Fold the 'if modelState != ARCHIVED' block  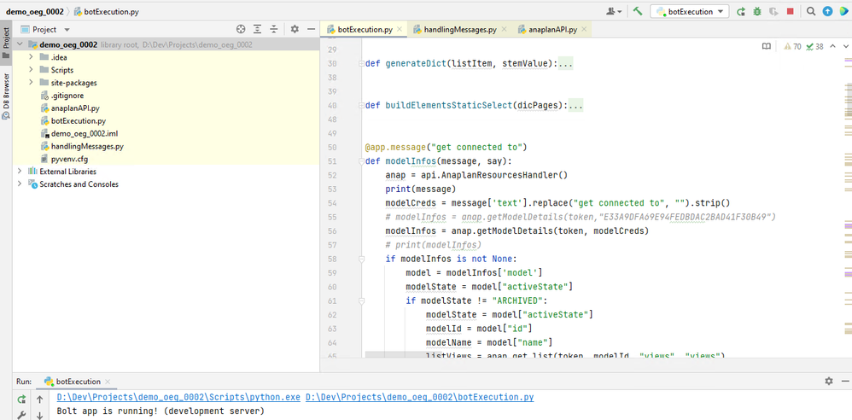pos(361,300)
